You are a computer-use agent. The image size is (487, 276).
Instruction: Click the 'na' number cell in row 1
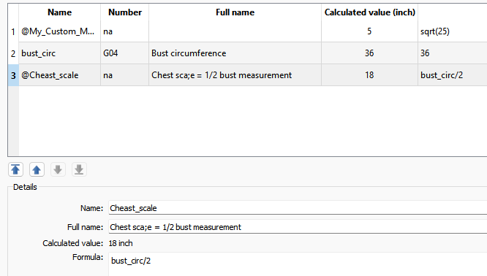(125, 31)
